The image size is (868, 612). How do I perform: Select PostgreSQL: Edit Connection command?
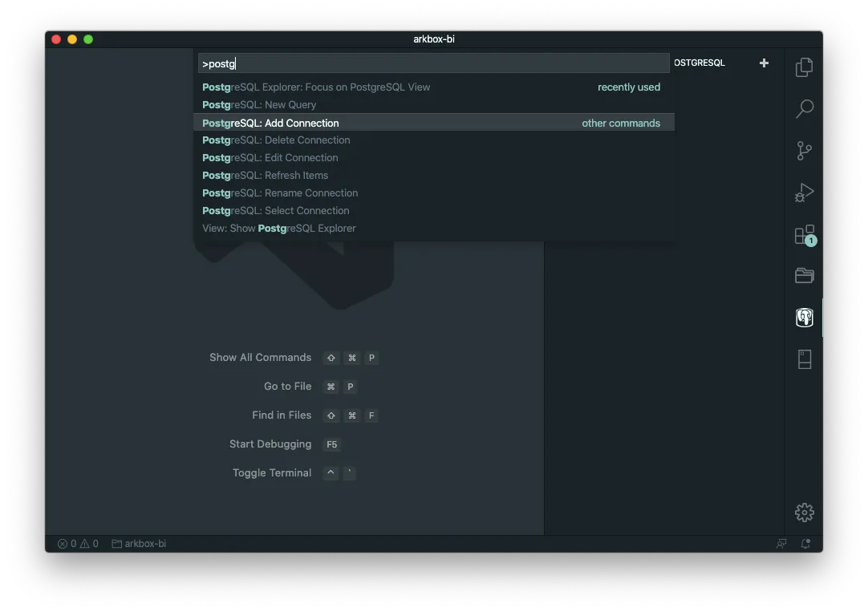[433, 158]
